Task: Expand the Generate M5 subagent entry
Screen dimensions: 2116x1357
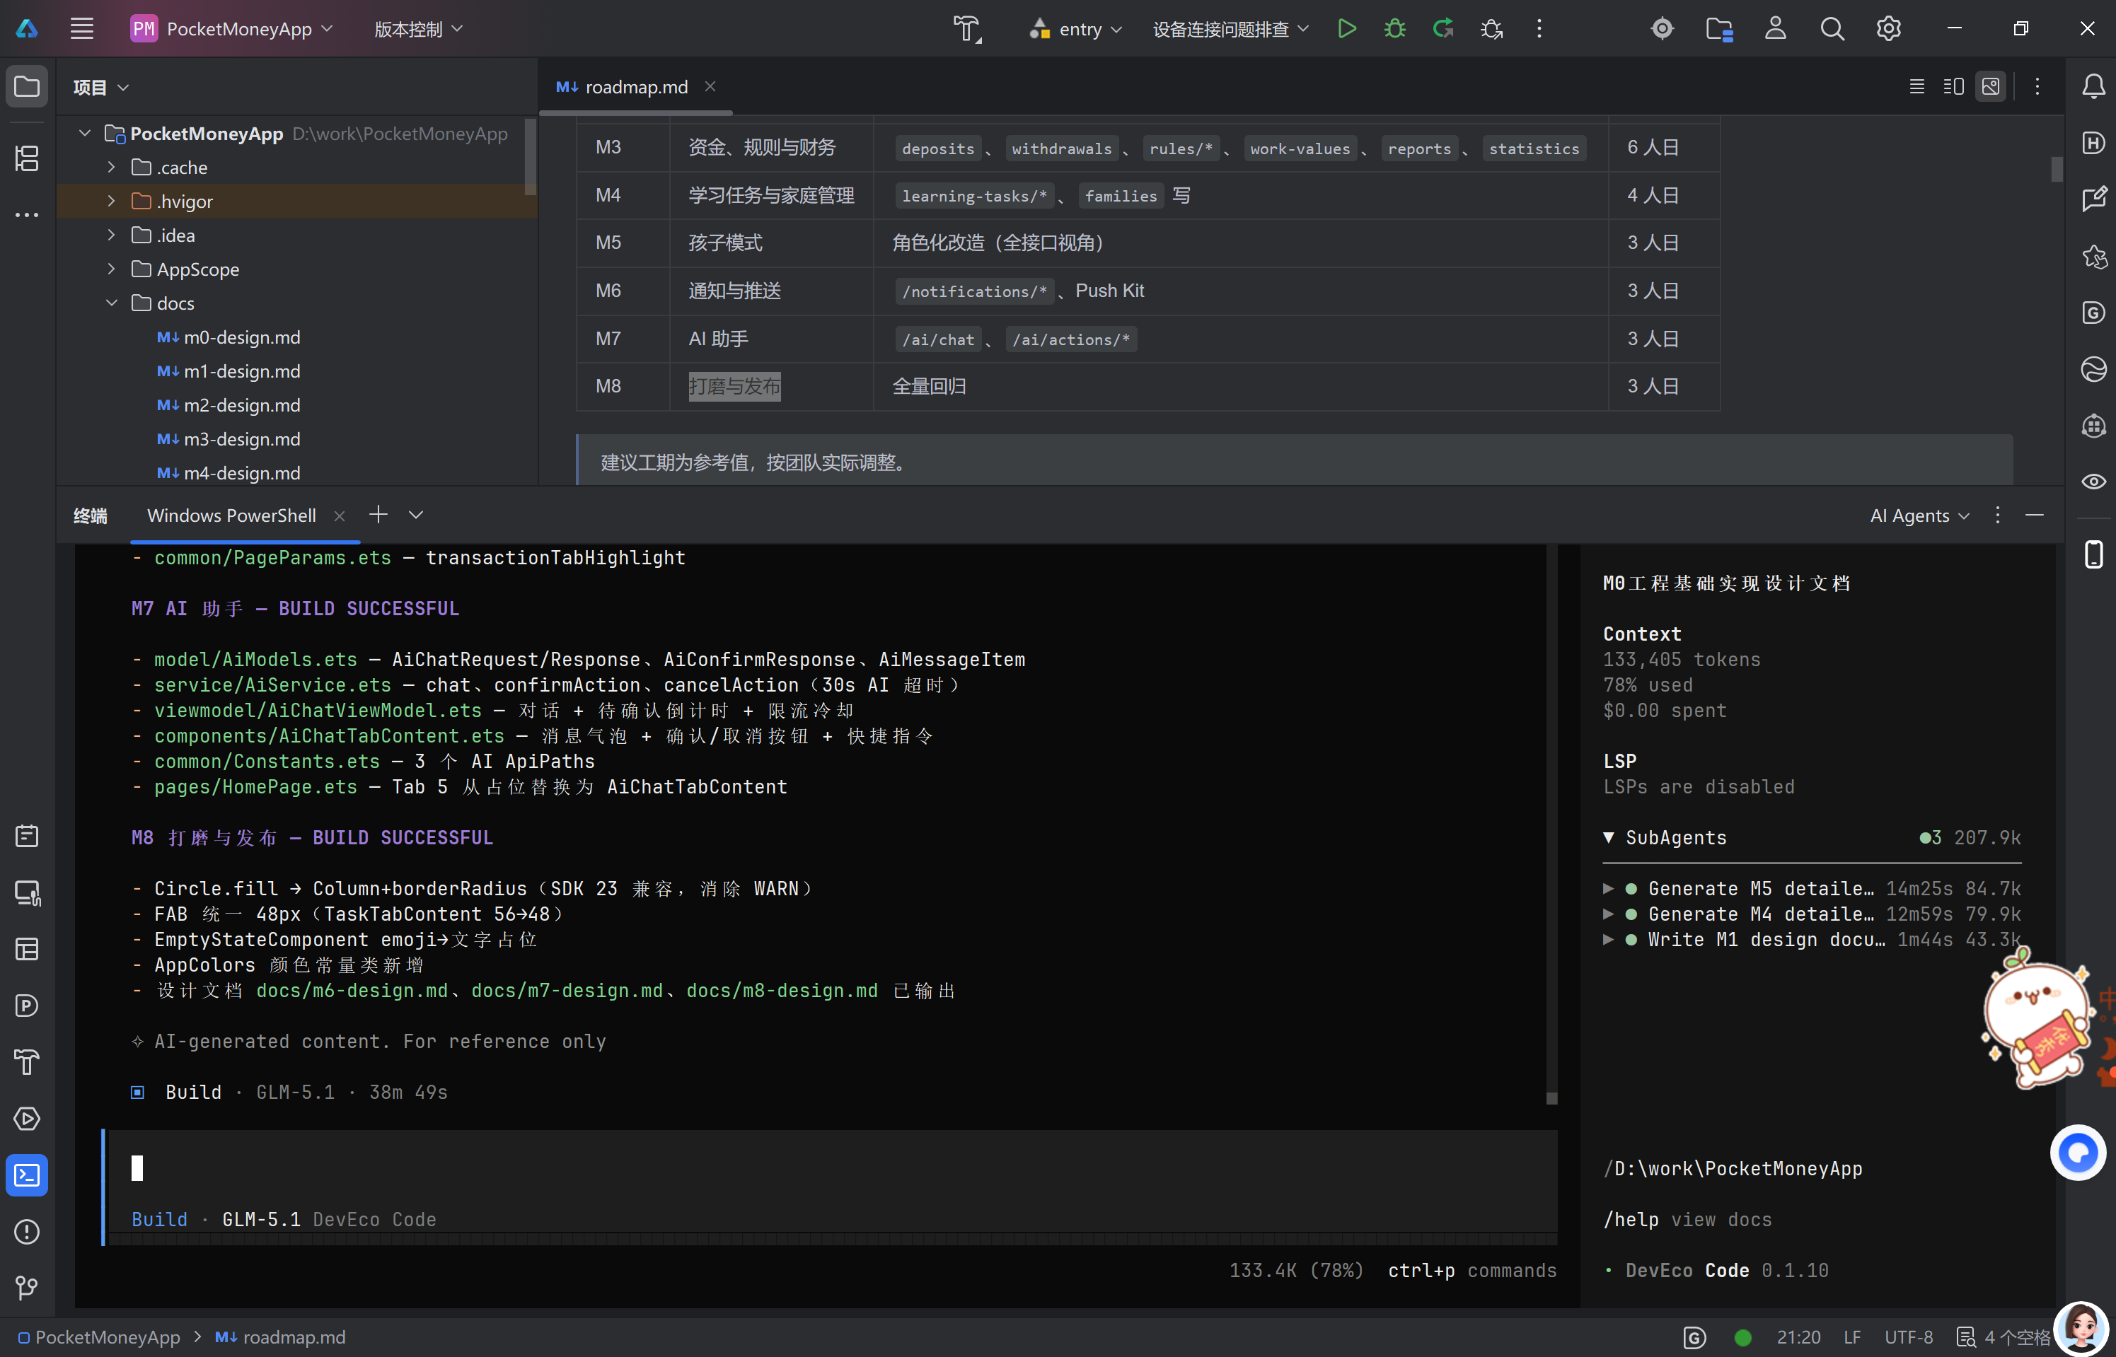Action: 1608,888
